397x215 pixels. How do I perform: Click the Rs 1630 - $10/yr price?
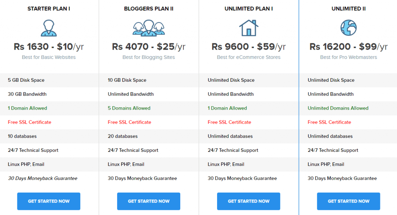[48, 46]
